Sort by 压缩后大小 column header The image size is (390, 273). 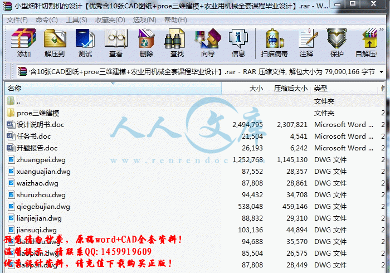coord(289,88)
